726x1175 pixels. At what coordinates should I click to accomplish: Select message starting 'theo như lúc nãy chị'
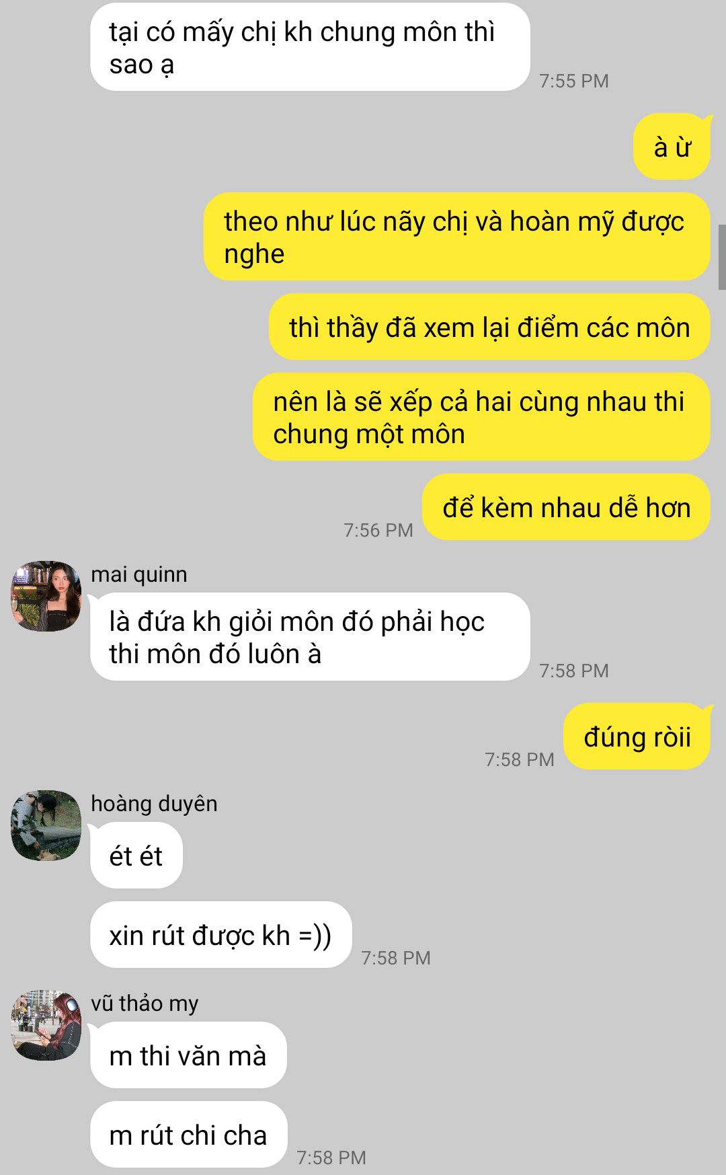457,237
